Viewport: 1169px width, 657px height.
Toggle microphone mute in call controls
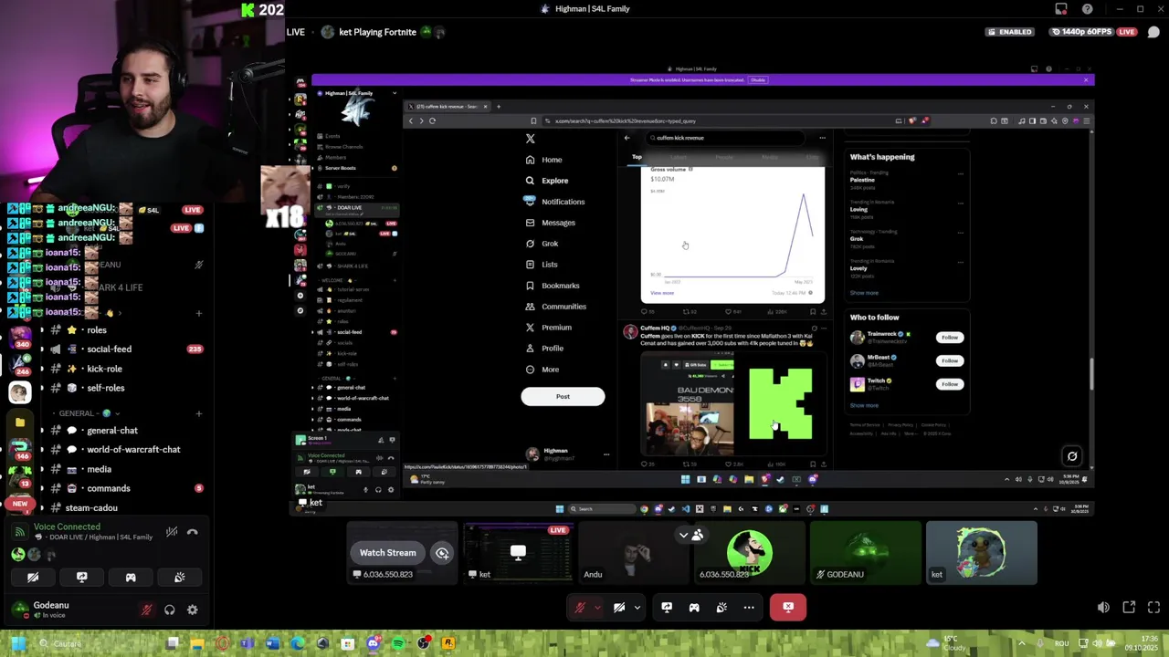(x=580, y=607)
